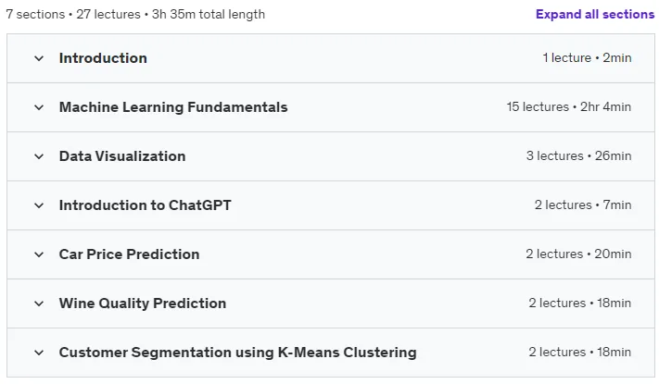659x384 pixels.
Task: Click the "15 lectures • 2hr 4min" label
Action: 569,107
